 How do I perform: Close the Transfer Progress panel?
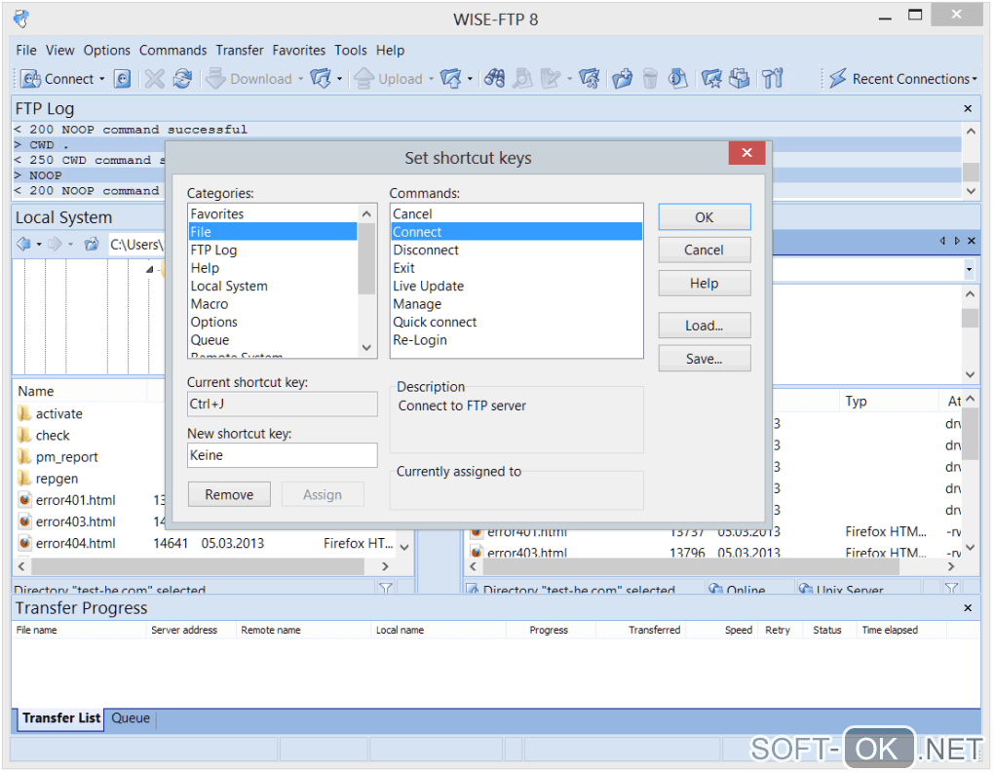pos(968,609)
